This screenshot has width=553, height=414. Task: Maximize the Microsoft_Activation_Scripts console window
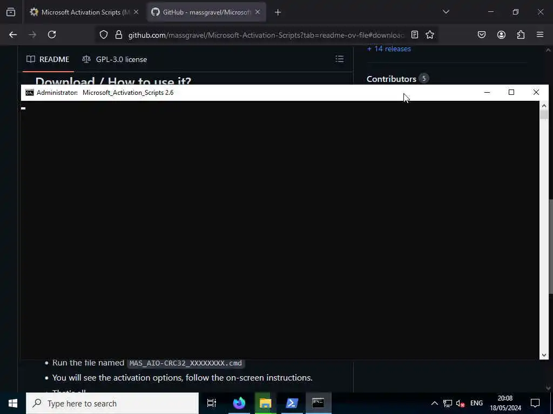tap(511, 92)
